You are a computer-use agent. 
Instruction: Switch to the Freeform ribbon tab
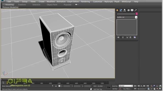(22, 5)
